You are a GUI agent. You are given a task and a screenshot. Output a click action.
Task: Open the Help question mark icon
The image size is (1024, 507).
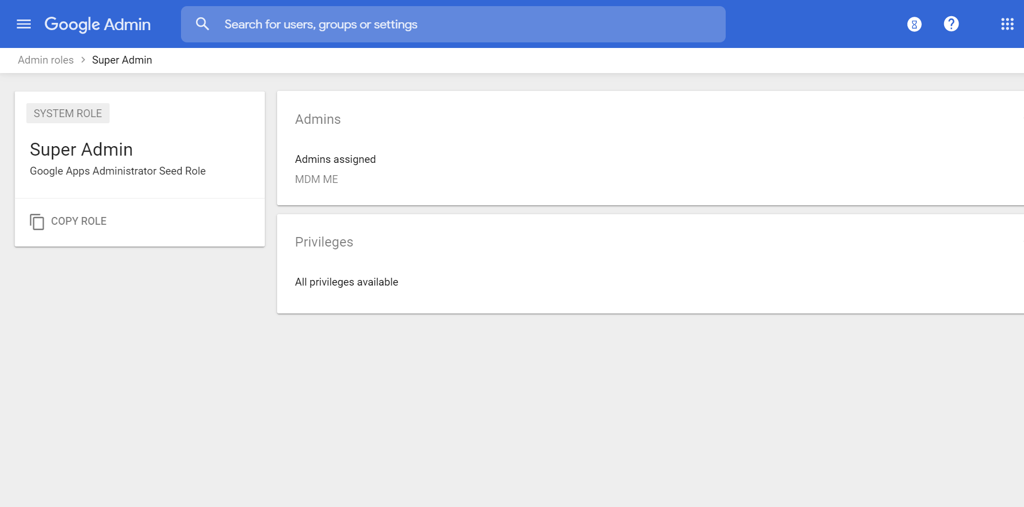click(951, 24)
